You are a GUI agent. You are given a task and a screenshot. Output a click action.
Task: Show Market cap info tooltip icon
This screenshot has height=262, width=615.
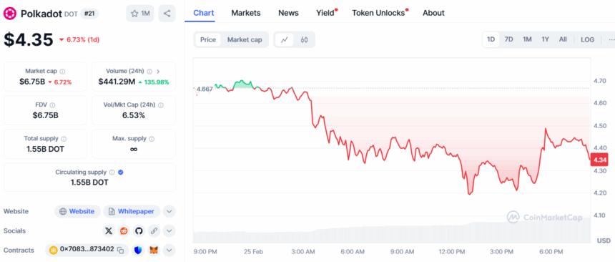pos(62,72)
